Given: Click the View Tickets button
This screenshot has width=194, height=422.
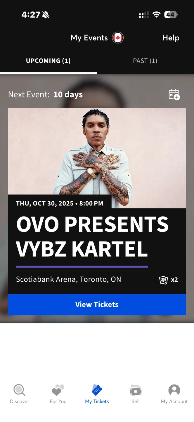Looking at the screenshot, I should [97, 304].
